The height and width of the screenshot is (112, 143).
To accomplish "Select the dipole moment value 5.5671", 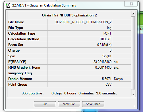I will (107, 79).
